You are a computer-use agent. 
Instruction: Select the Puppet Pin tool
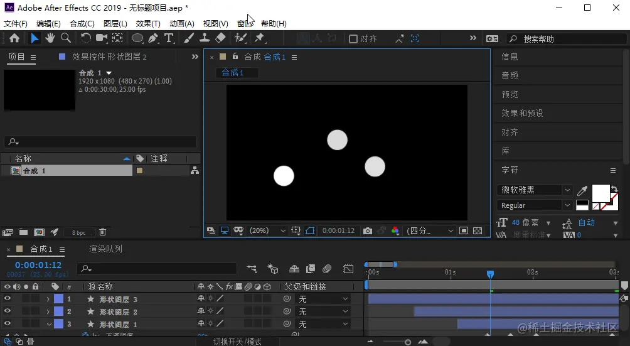(260, 38)
